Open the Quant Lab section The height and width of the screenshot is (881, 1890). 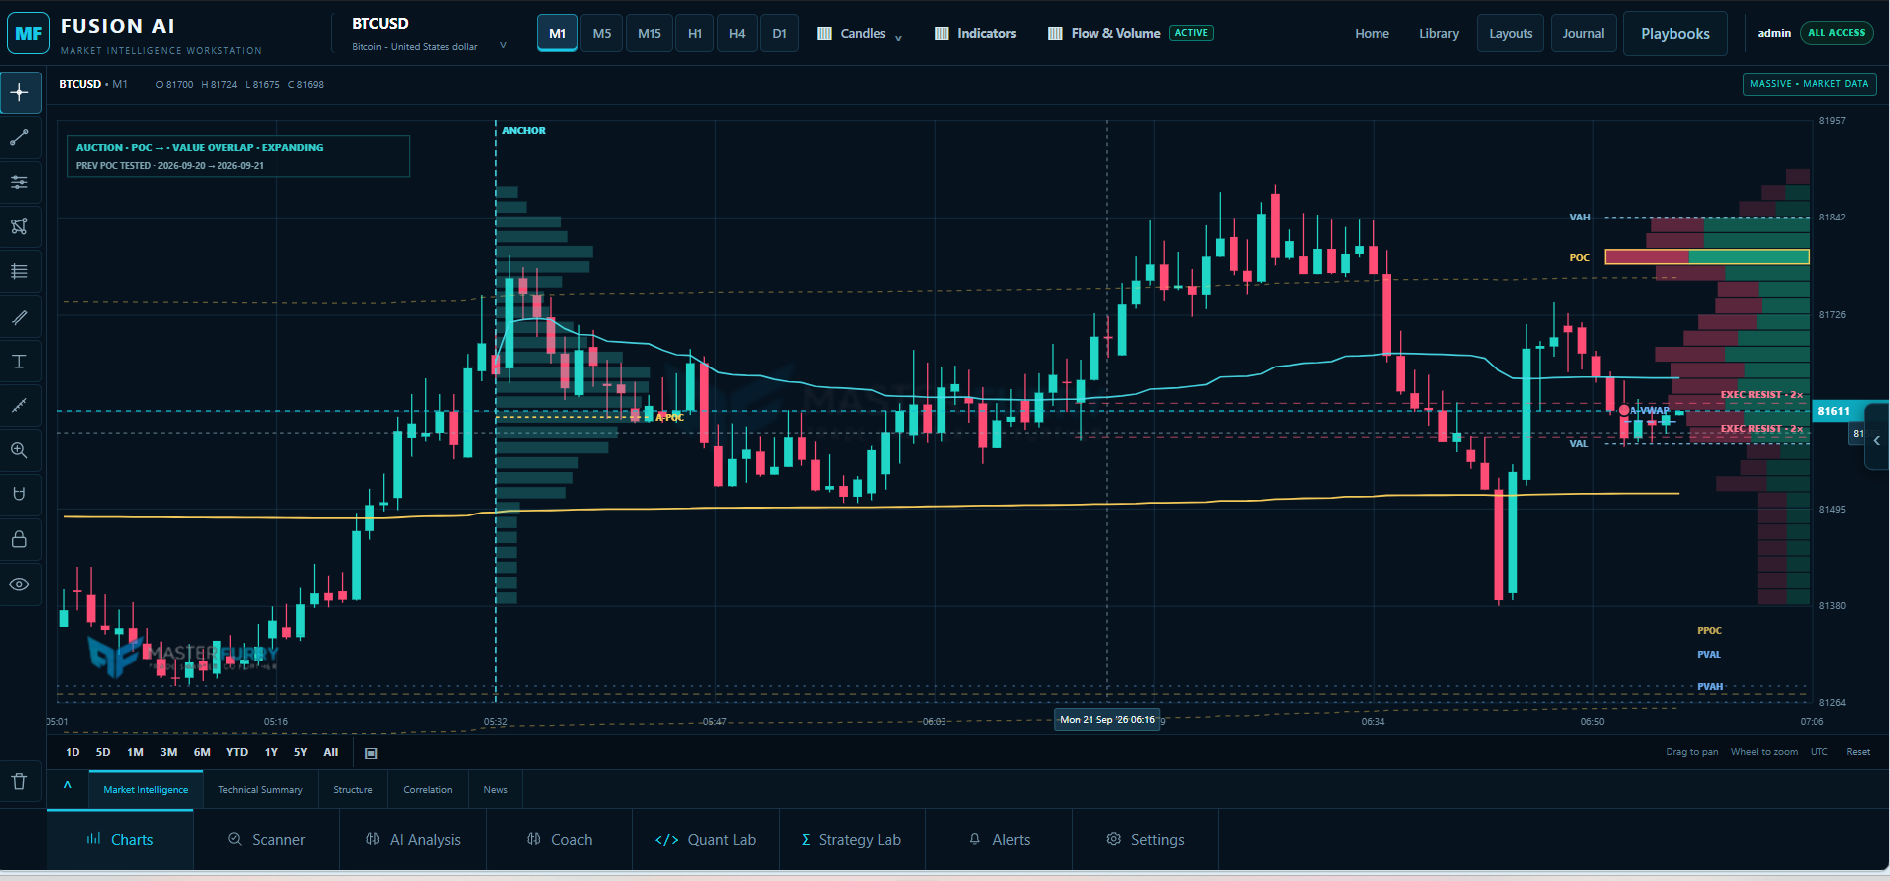[705, 840]
